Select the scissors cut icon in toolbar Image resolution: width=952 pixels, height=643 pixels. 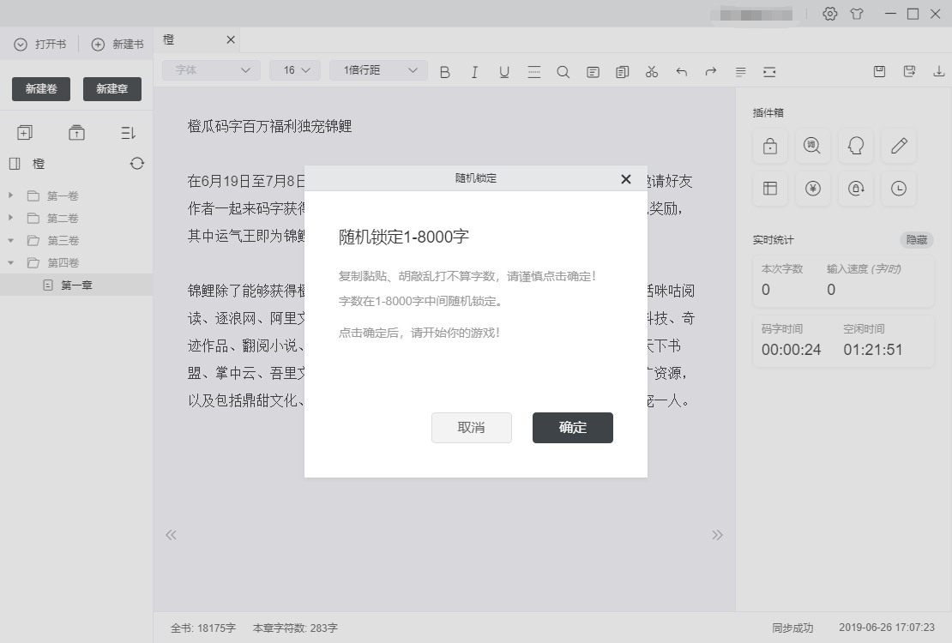click(651, 72)
